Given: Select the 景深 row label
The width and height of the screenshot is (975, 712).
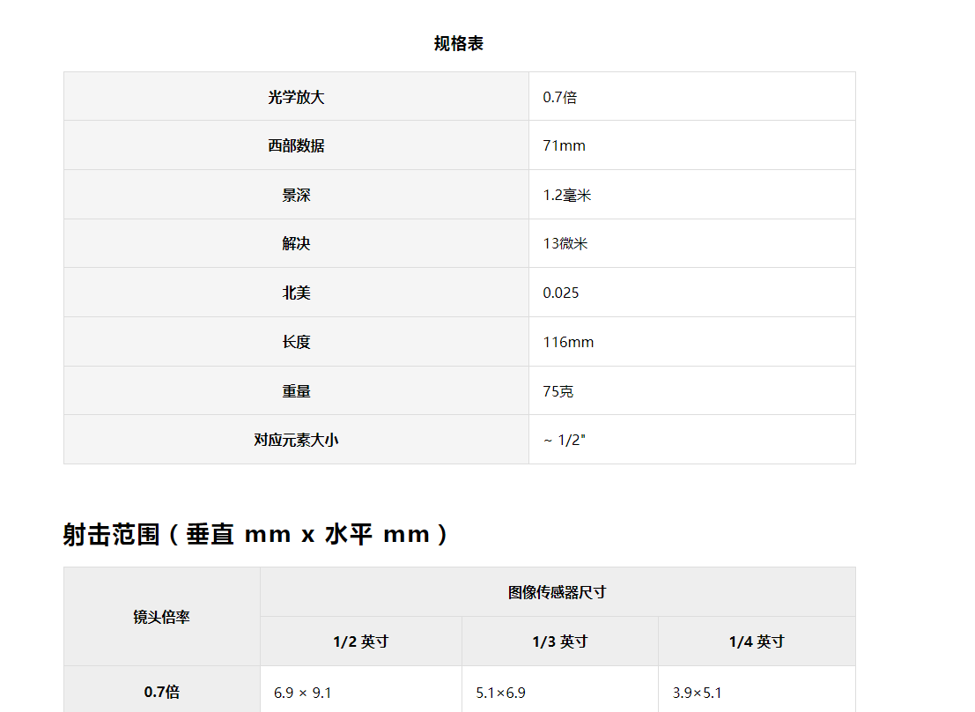Looking at the screenshot, I should 296,196.
